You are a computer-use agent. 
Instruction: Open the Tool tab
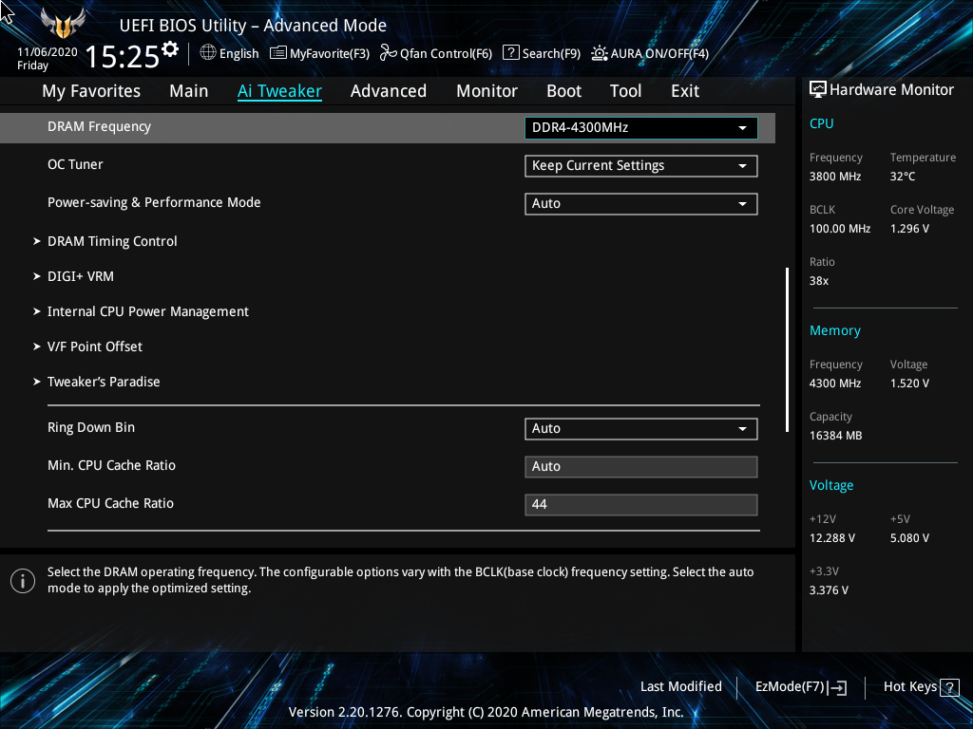point(625,90)
